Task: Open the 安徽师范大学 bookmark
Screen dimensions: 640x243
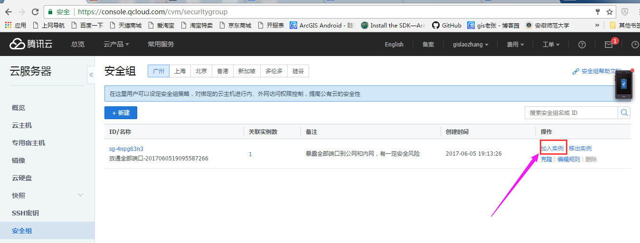Action: (x=547, y=25)
